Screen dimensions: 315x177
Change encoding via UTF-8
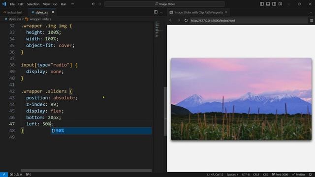tap(246, 175)
